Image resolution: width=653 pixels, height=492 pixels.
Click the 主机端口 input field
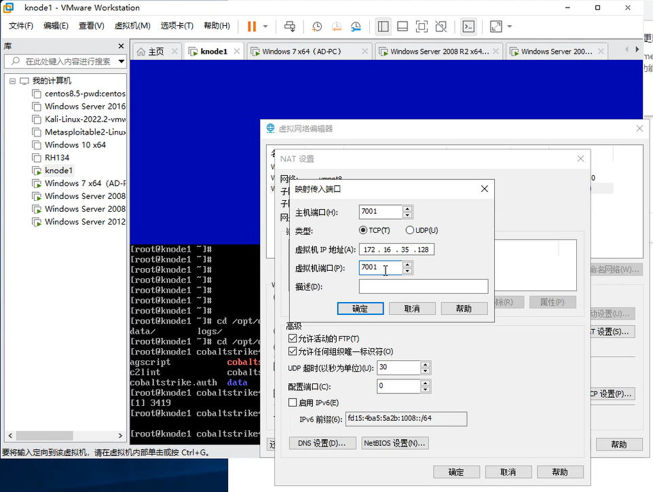click(x=381, y=212)
